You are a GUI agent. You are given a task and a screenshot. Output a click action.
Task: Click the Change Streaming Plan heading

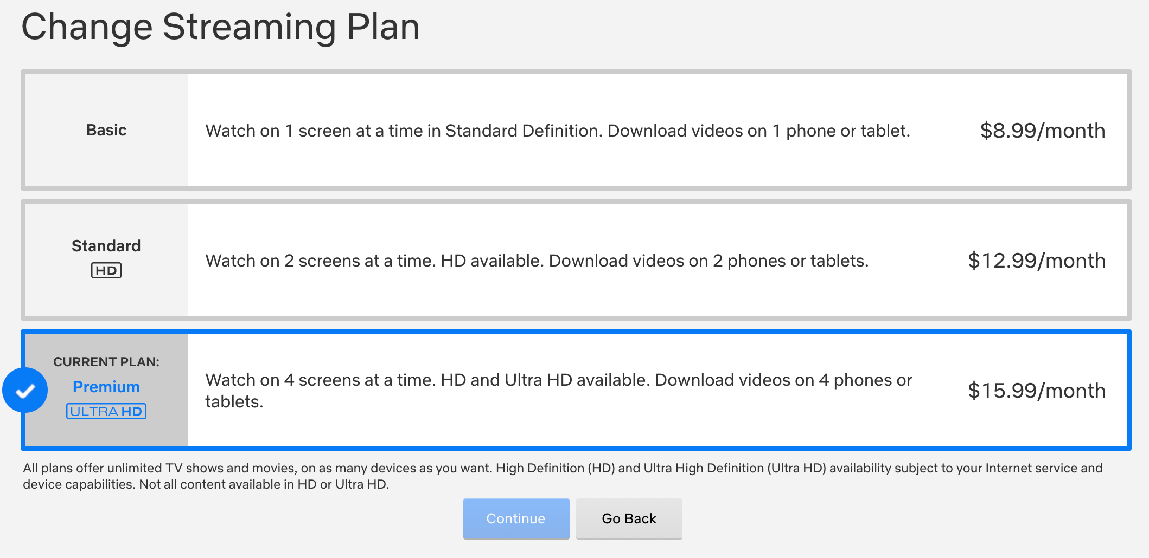[x=221, y=27]
